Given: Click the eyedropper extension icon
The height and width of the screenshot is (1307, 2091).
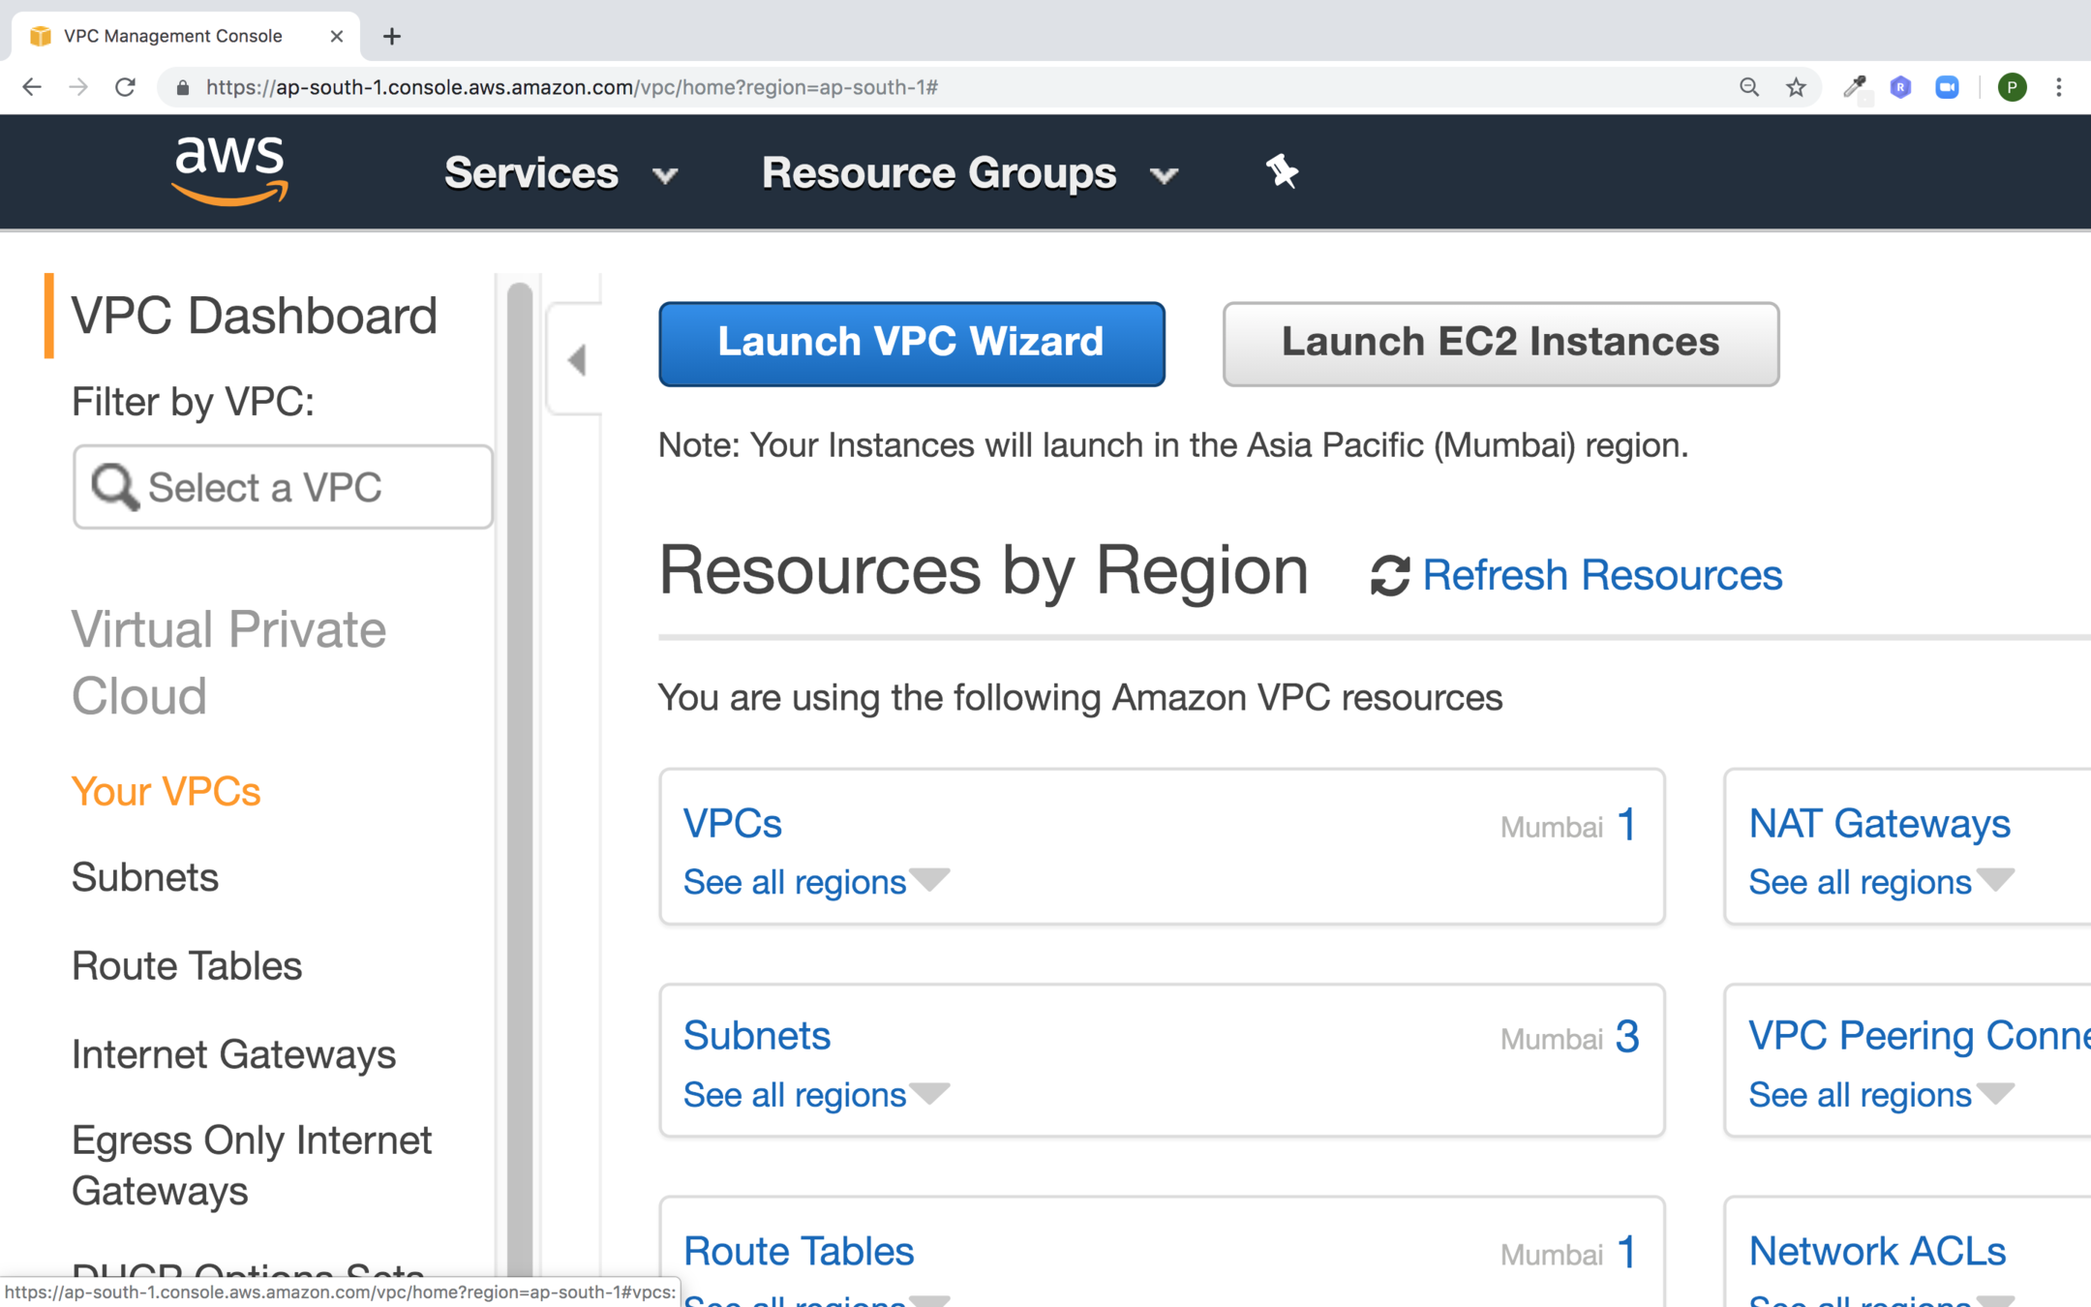Looking at the screenshot, I should point(1854,87).
